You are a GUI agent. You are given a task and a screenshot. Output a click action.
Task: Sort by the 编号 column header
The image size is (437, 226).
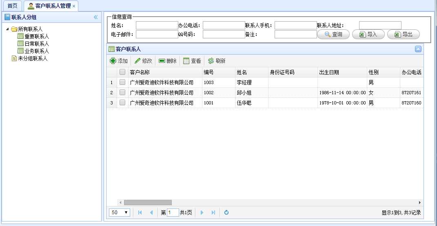[219, 72]
